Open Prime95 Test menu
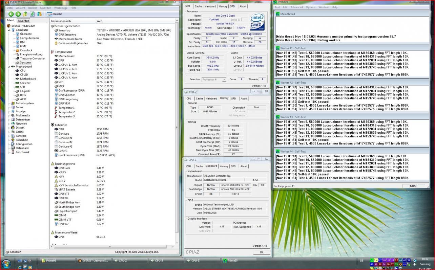 [x=277, y=7]
